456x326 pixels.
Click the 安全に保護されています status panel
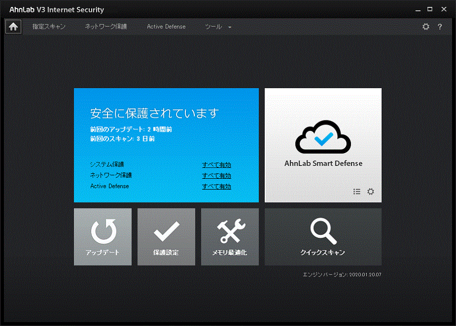[x=154, y=113]
